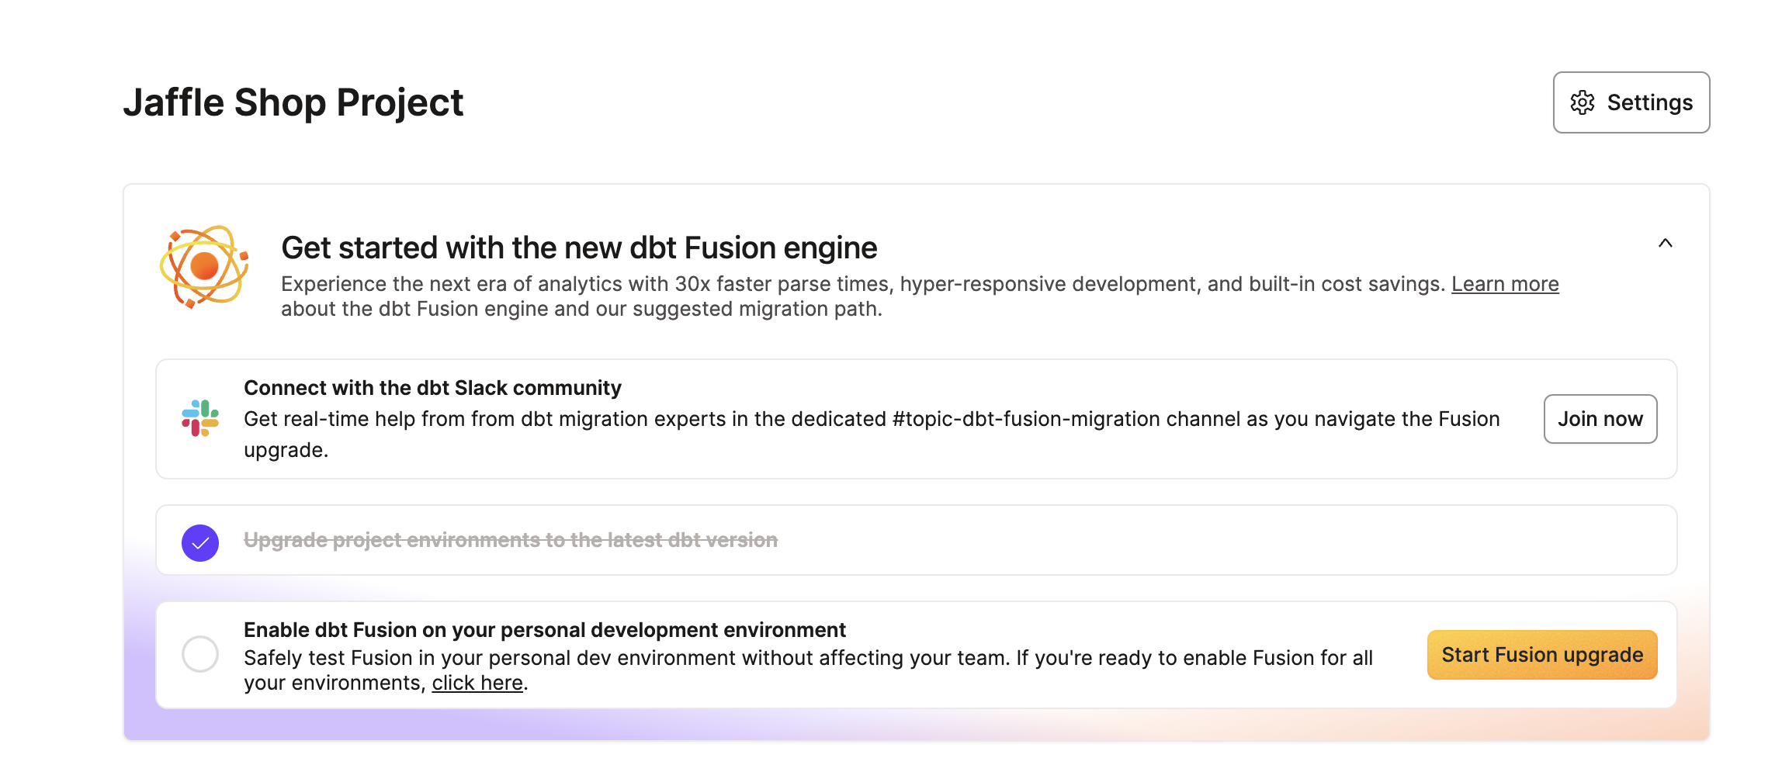
Task: Follow the click here link
Action: click(x=477, y=683)
